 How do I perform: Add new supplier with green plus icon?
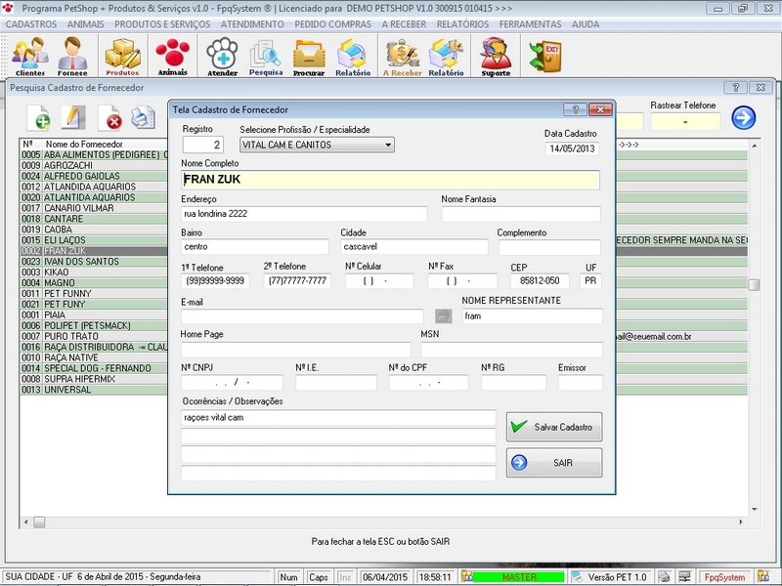[40, 118]
